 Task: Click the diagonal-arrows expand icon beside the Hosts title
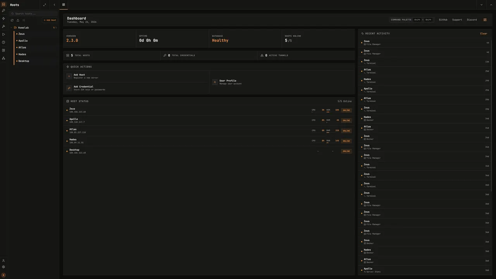click(x=45, y=5)
